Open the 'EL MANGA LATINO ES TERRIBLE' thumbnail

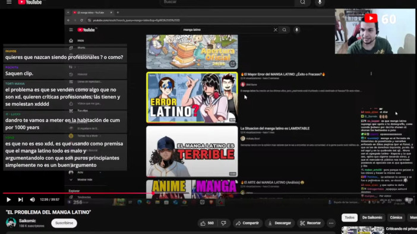click(x=192, y=151)
